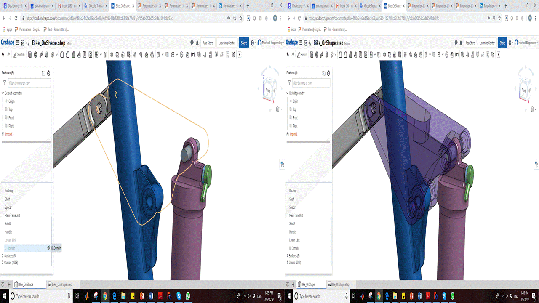Open Inbox (36) browser tab, left browser

click(69, 6)
